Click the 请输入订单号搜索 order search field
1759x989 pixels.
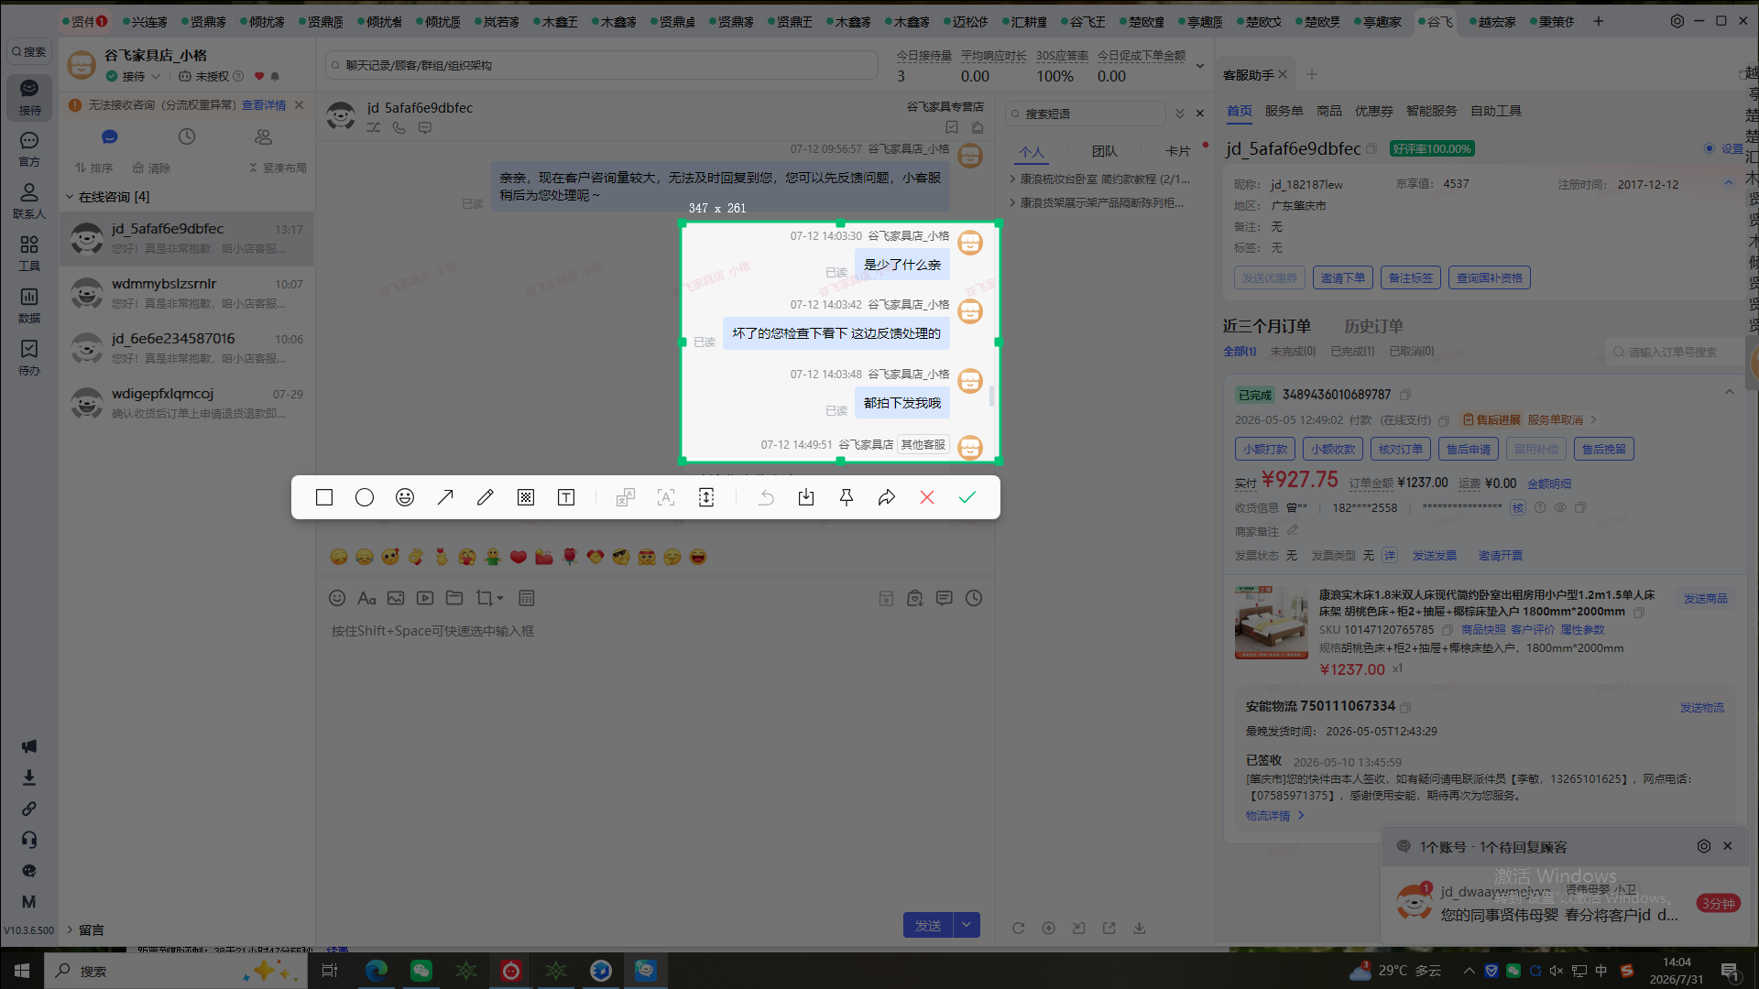coord(1675,352)
